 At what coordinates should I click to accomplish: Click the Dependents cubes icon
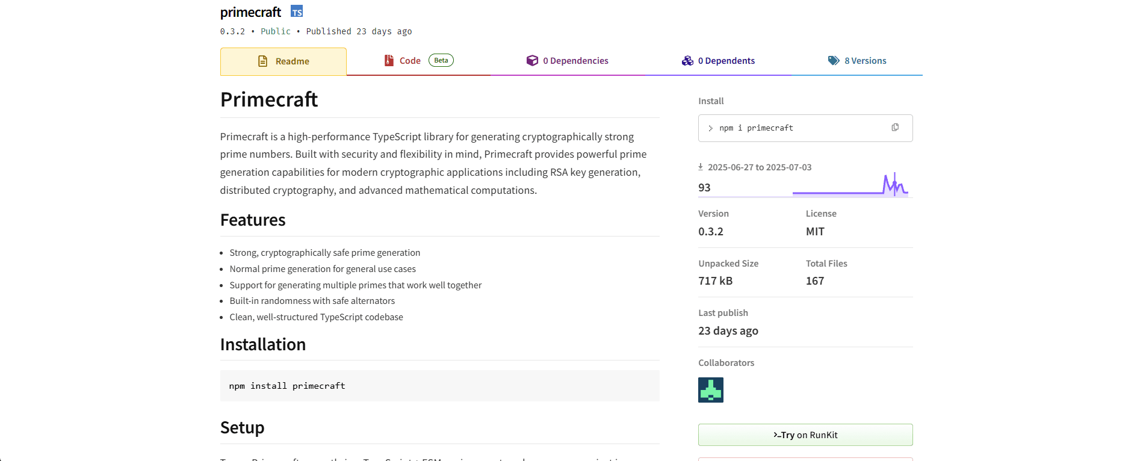pyautogui.click(x=687, y=61)
